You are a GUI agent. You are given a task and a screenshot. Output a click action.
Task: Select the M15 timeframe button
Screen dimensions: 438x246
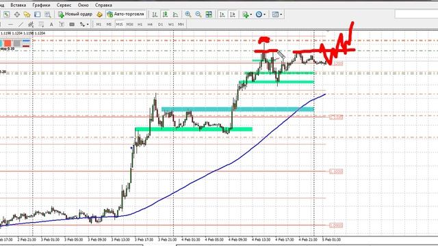click(x=119, y=25)
